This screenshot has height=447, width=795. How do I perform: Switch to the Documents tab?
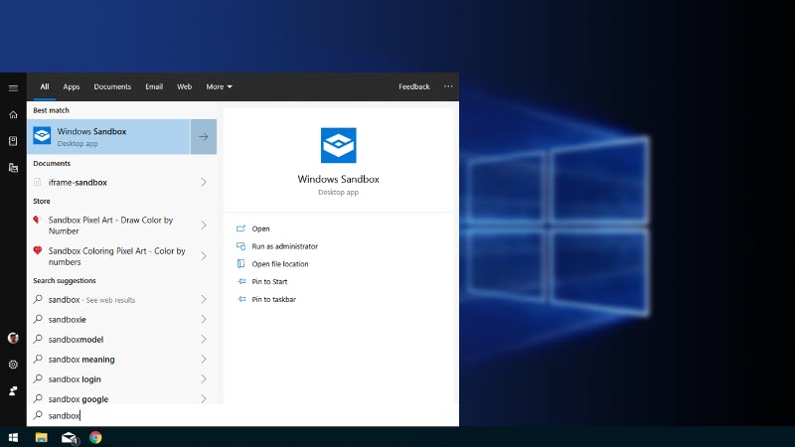pyautogui.click(x=112, y=86)
